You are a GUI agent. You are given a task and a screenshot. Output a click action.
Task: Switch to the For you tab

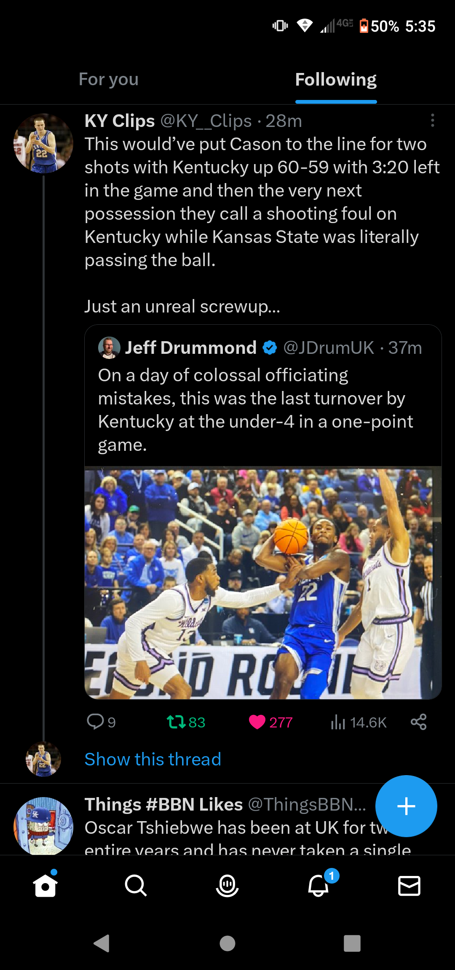pos(109,79)
